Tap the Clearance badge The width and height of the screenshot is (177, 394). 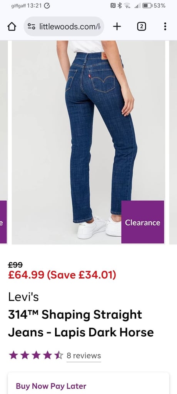pos(142,222)
